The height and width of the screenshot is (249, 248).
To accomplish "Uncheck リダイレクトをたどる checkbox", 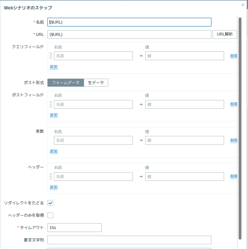I will pos(50,203).
